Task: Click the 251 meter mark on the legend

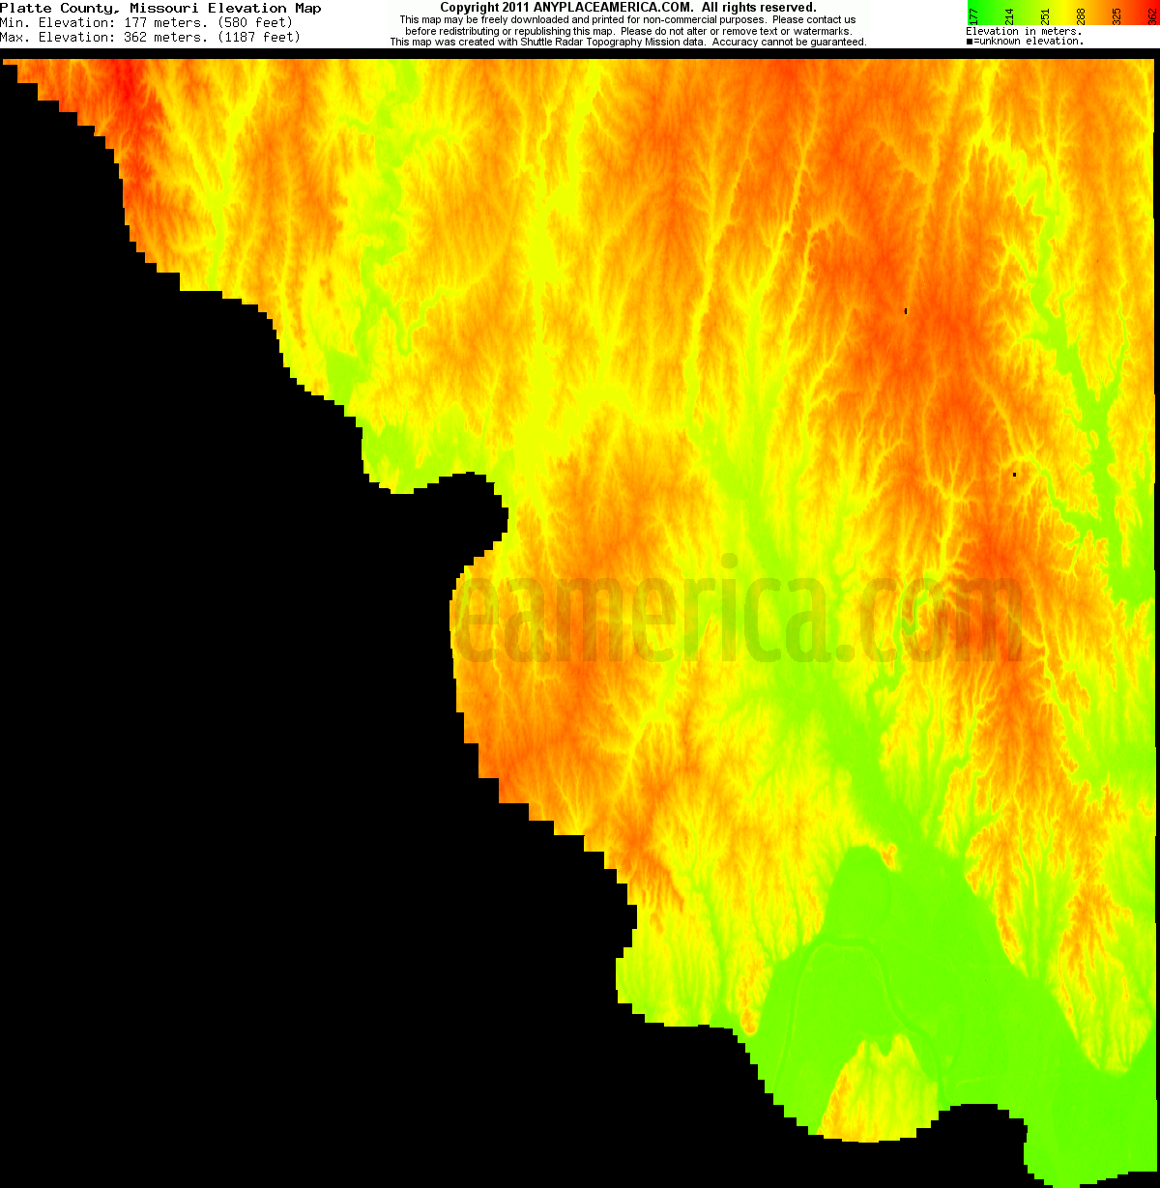Action: point(1045,14)
